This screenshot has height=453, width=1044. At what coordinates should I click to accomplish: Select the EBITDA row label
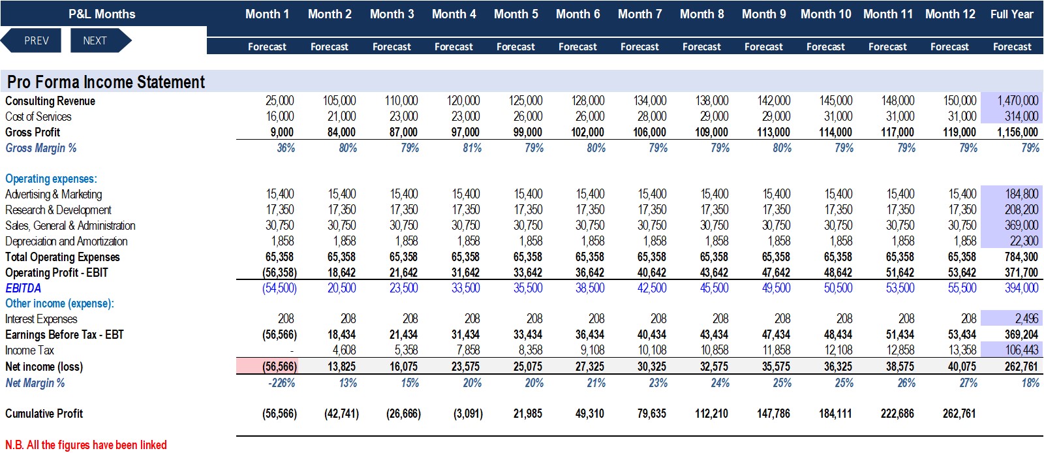click(23, 288)
